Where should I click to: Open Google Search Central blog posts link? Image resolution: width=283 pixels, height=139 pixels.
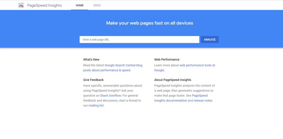(x=113, y=68)
